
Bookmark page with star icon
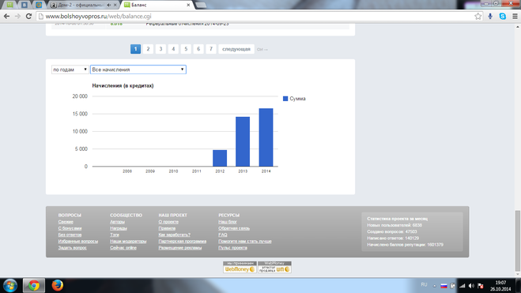pos(478,17)
